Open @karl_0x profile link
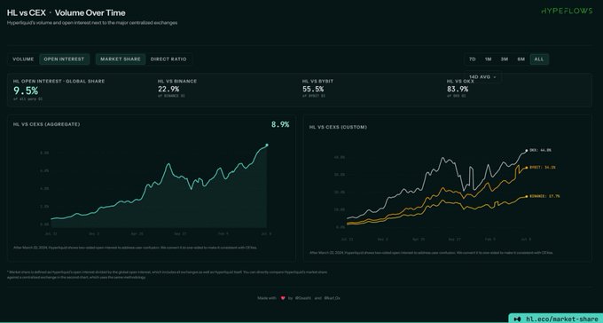Viewport: 603px width, 323px height. pos(332,298)
